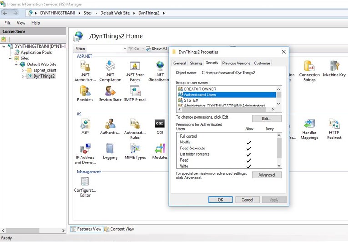Click user list scroll down arrow
This screenshot has width=348, height=242.
coord(279,104)
